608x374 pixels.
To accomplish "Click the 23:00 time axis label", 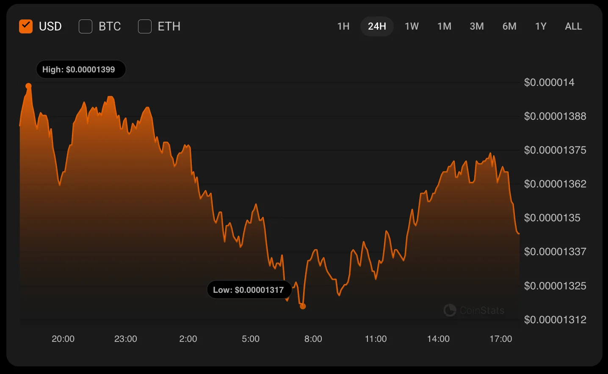I will (x=126, y=339).
